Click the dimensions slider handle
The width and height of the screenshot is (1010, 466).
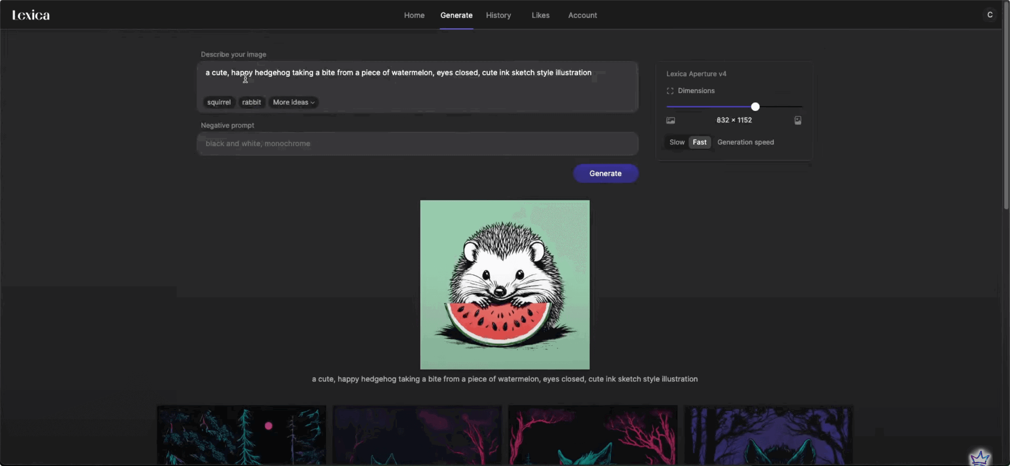755,107
